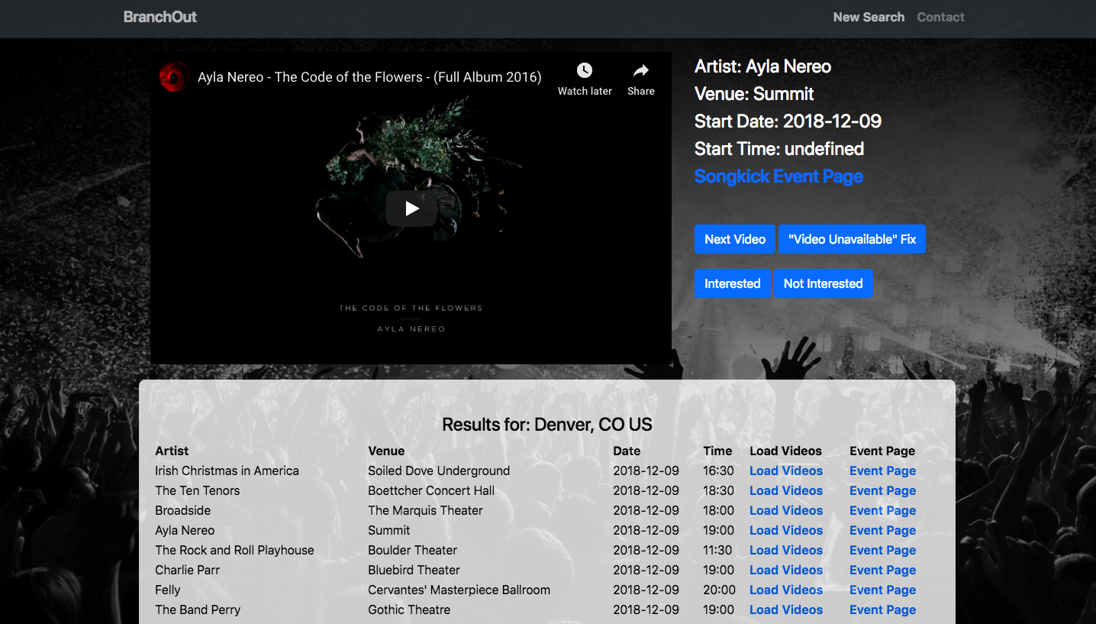Click the Watch later clock icon
Viewport: 1096px width, 624px height.
[585, 70]
